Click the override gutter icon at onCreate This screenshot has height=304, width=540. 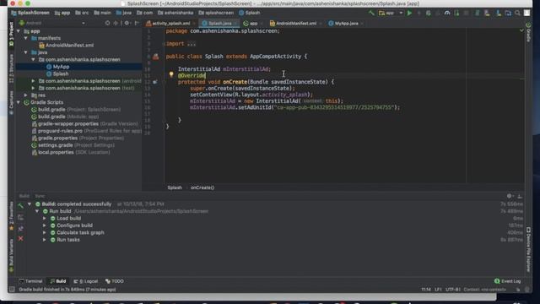[155, 82]
